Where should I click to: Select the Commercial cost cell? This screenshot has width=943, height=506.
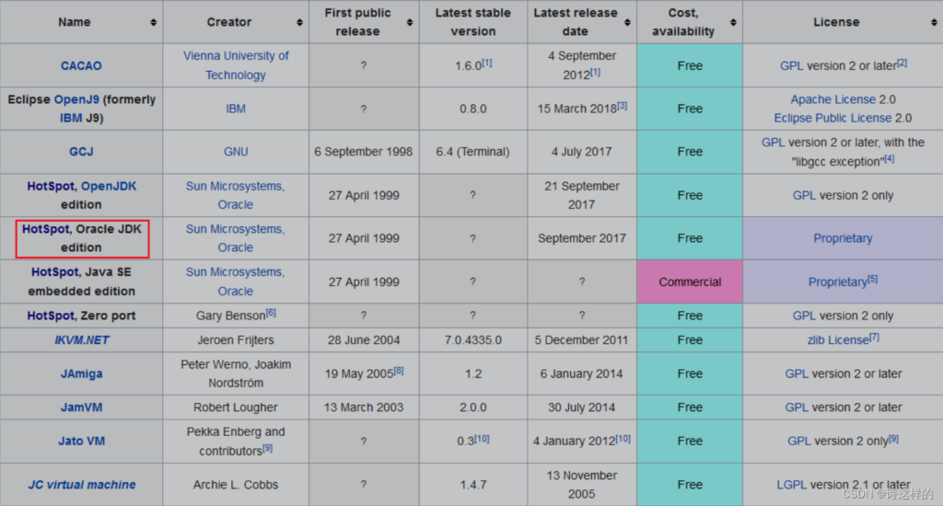[x=690, y=282]
